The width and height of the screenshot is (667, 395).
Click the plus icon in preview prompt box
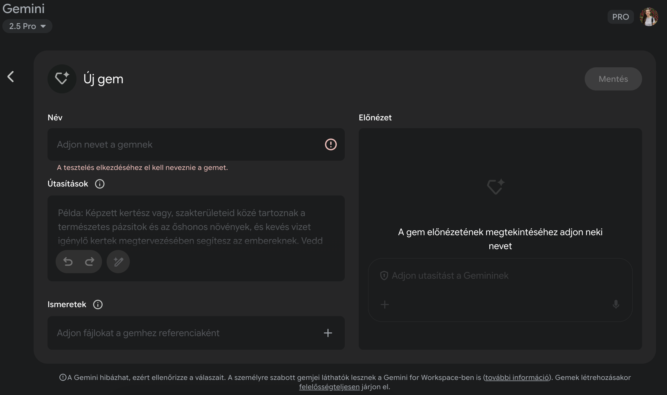click(384, 305)
